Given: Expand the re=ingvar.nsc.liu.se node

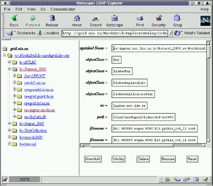Looking at the screenshot, I should coord(14,109).
